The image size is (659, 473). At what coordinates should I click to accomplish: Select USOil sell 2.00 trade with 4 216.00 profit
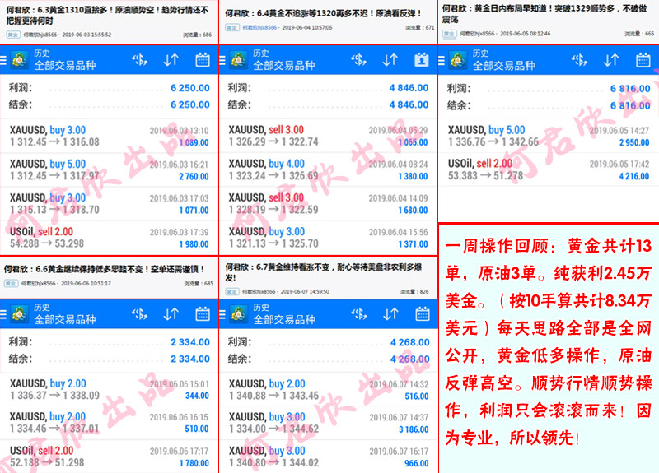pos(549,170)
